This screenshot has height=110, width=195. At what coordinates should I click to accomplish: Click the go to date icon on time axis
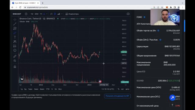pos(126,85)
